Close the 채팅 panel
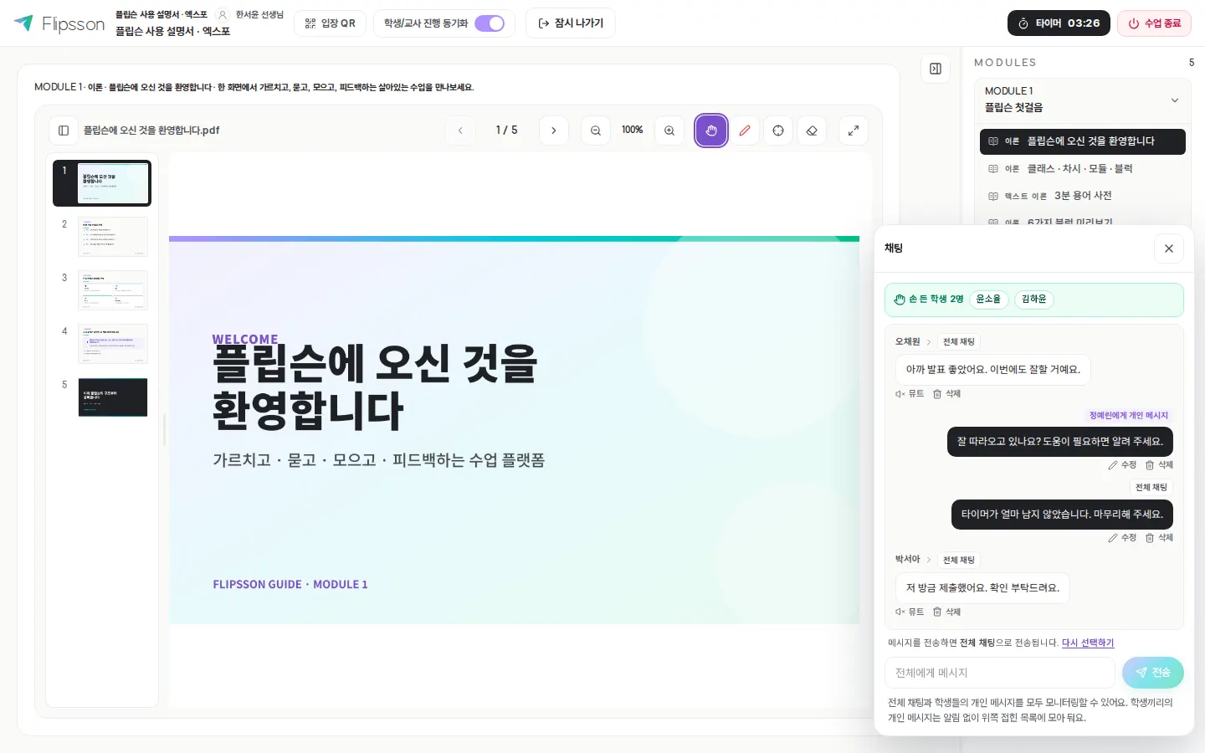 [x=1169, y=248]
